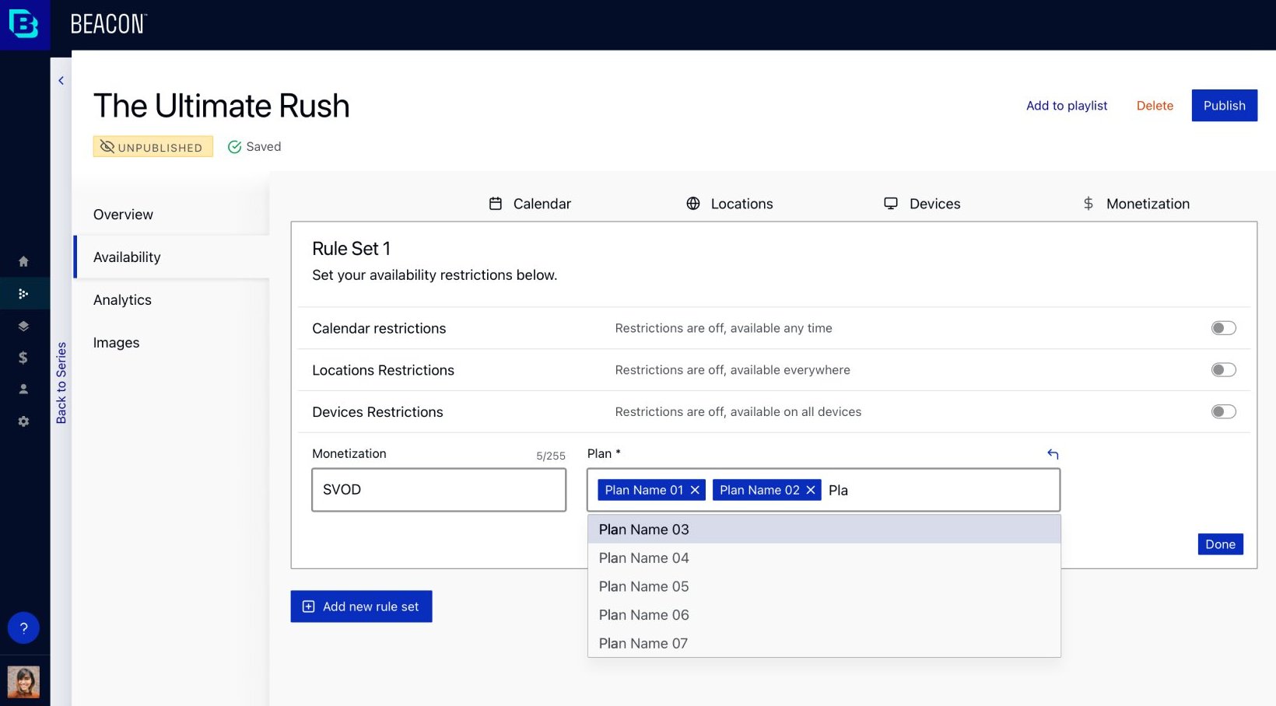1276x706 pixels.
Task: Select Plan Name 04 from dropdown
Action: pyautogui.click(x=824, y=558)
